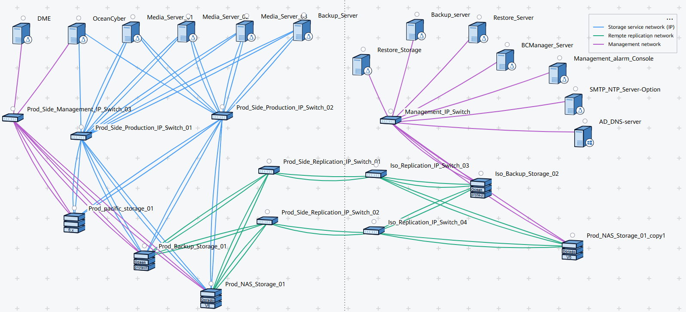Select the Management_IP_Switch device icon
This screenshot has height=312, width=686.
coord(390,120)
